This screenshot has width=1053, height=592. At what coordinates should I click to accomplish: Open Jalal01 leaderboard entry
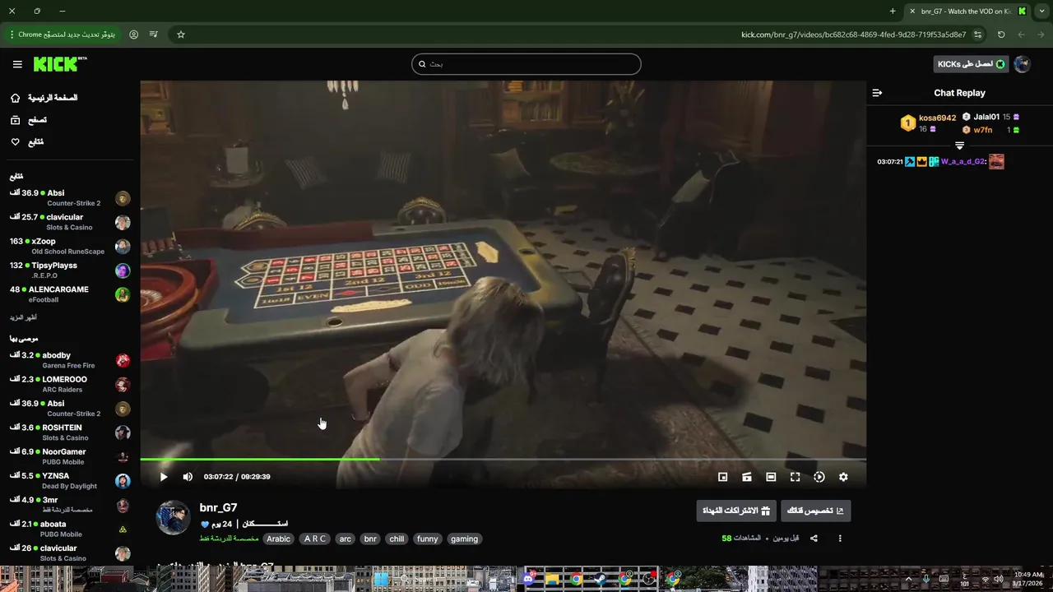click(x=990, y=117)
